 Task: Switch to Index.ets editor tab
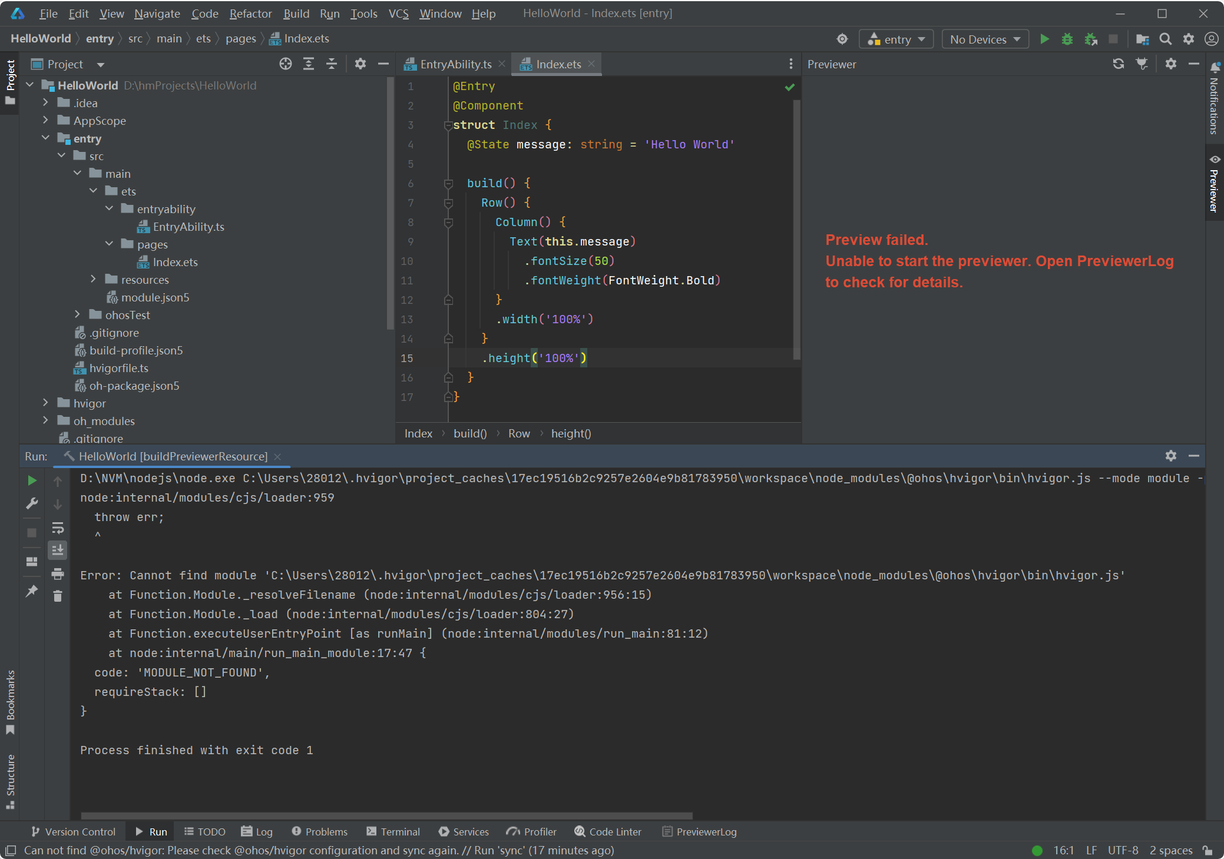pyautogui.click(x=558, y=64)
